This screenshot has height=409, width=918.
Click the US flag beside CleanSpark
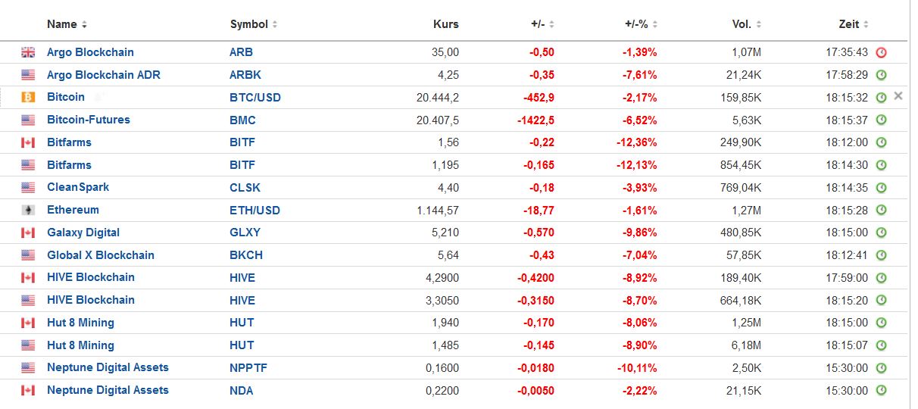tap(28, 187)
